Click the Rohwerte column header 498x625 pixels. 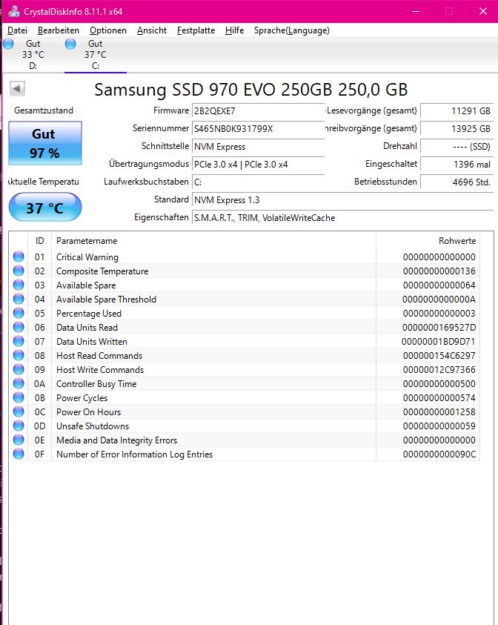click(428, 241)
